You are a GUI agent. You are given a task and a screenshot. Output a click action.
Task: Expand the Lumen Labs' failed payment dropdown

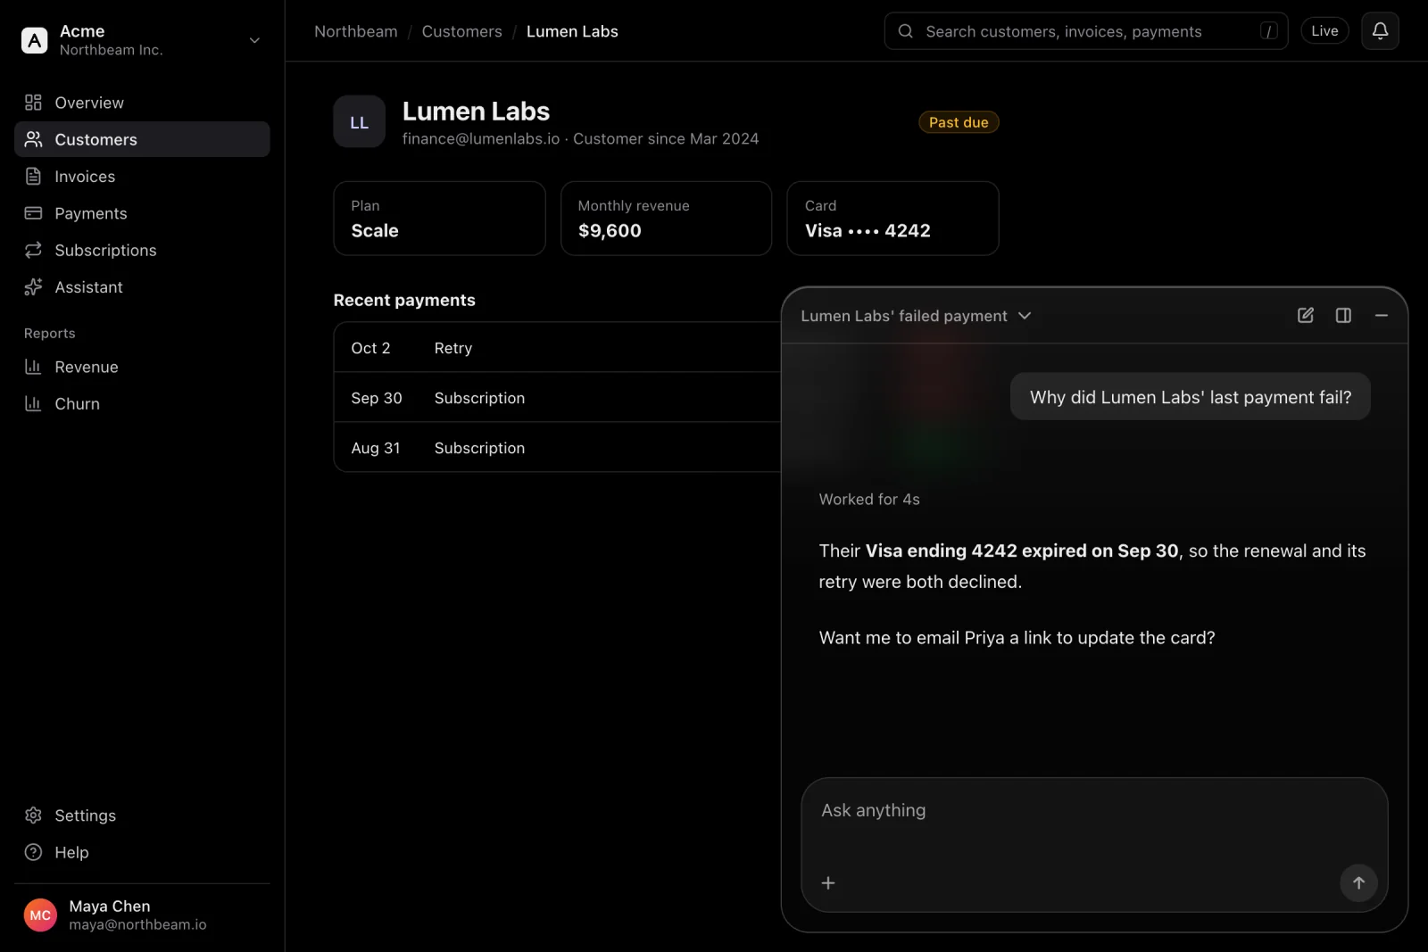pyautogui.click(x=916, y=316)
